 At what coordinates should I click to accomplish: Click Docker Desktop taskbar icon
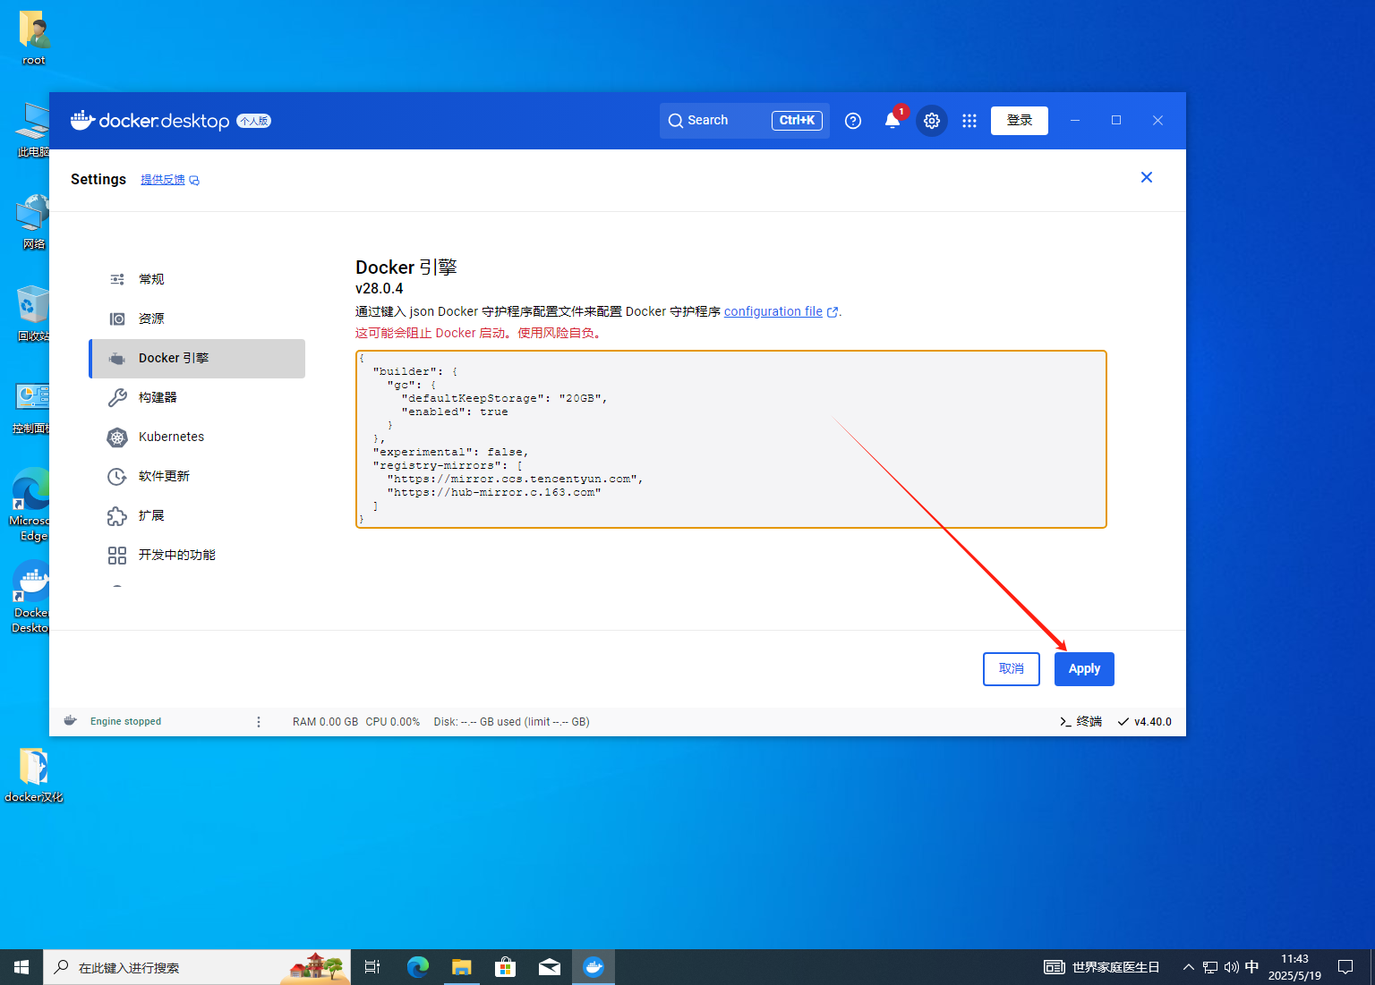[594, 967]
